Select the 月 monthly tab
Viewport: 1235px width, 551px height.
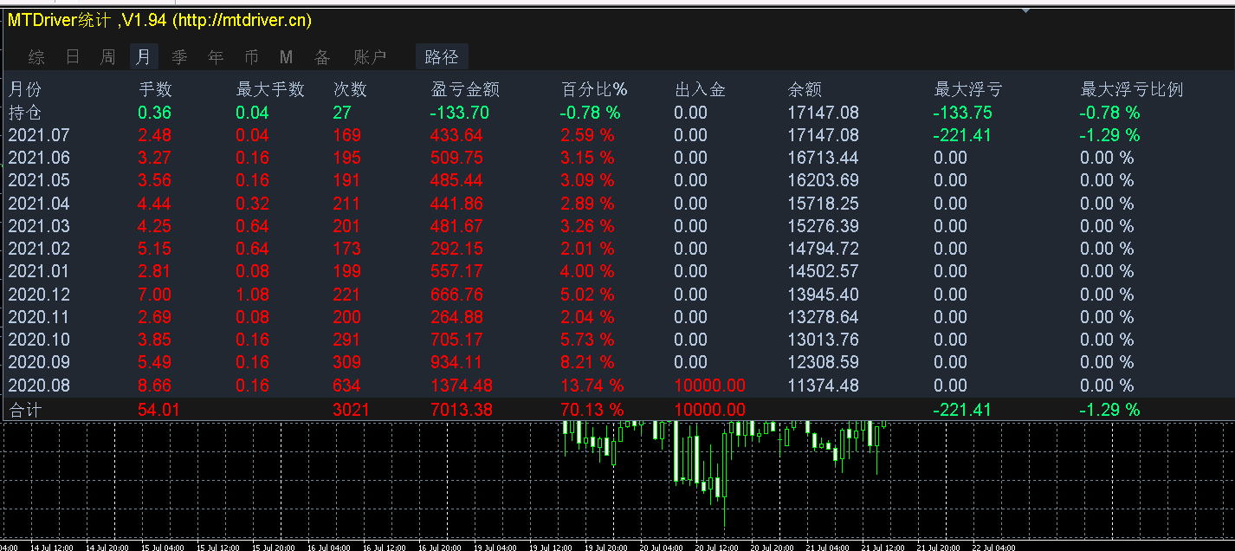(144, 57)
